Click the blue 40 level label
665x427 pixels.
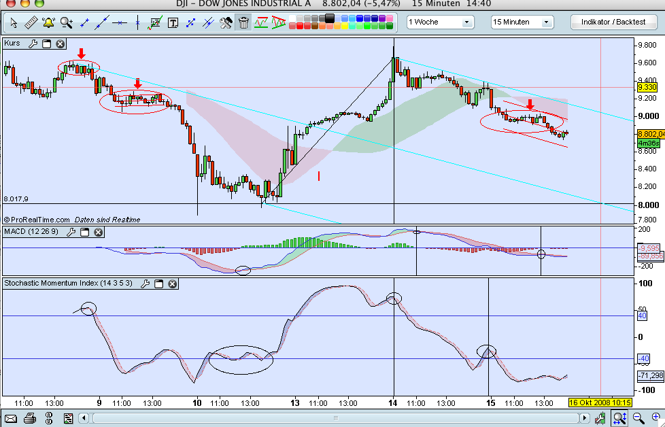click(642, 316)
